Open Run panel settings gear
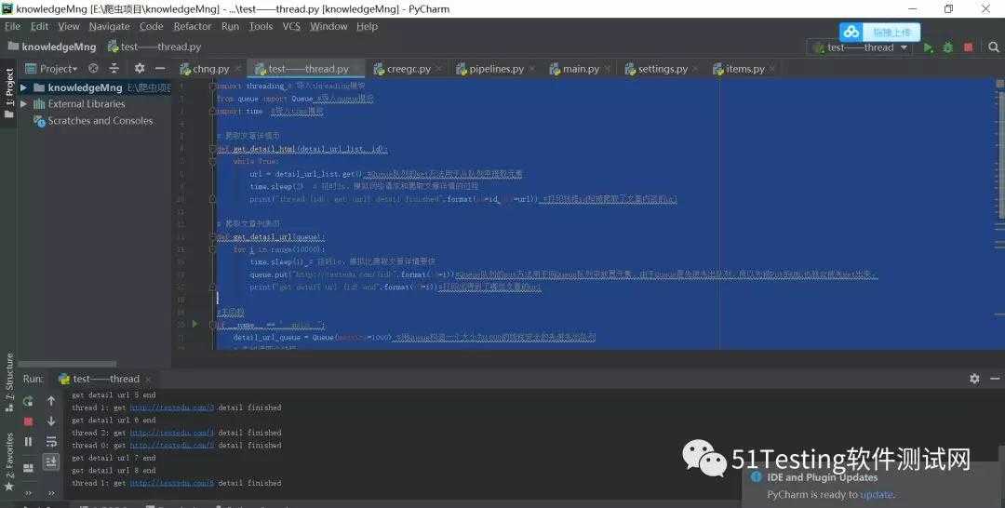Screen dimensions: 1005x508 point(974,379)
